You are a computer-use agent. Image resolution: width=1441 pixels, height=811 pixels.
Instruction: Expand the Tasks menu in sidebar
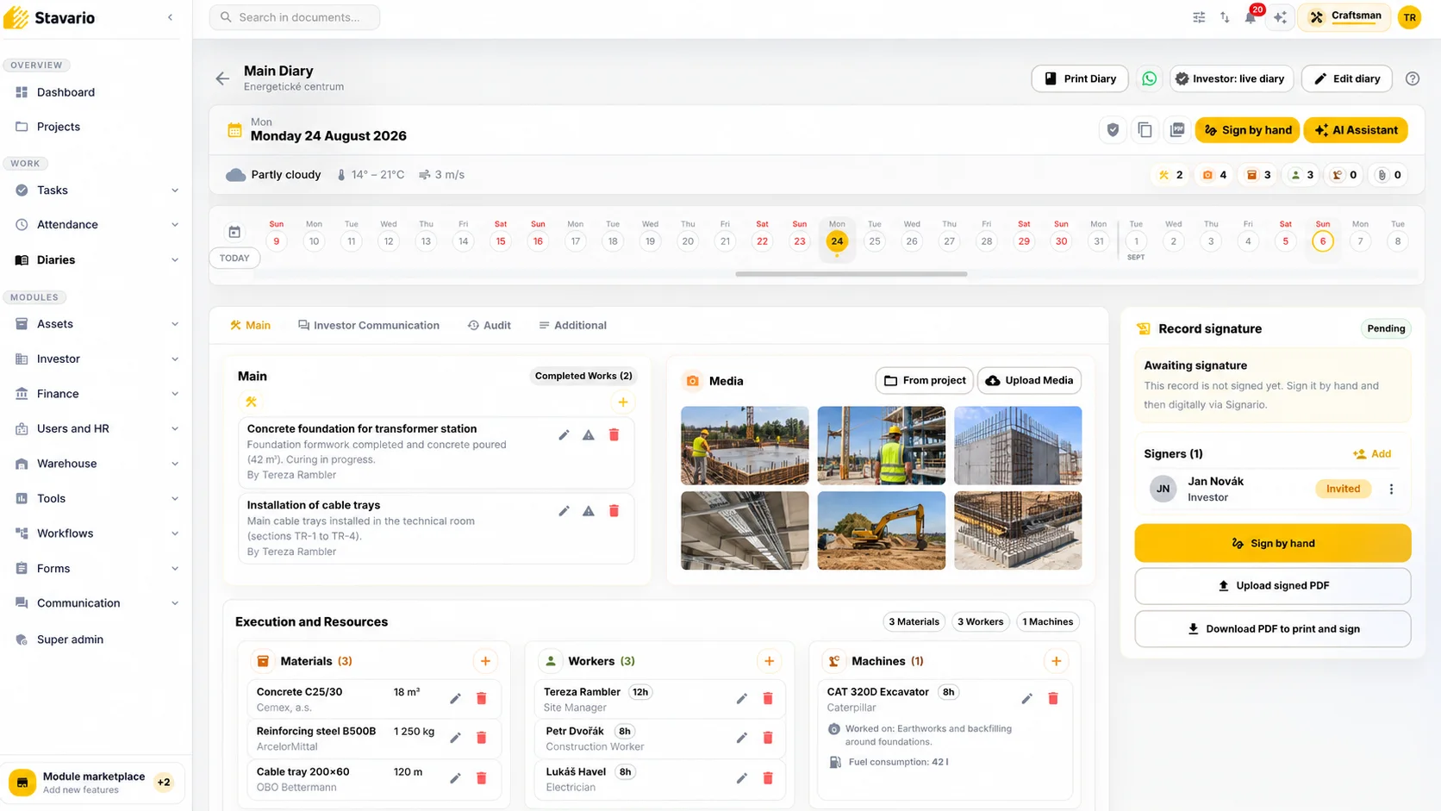175,190
